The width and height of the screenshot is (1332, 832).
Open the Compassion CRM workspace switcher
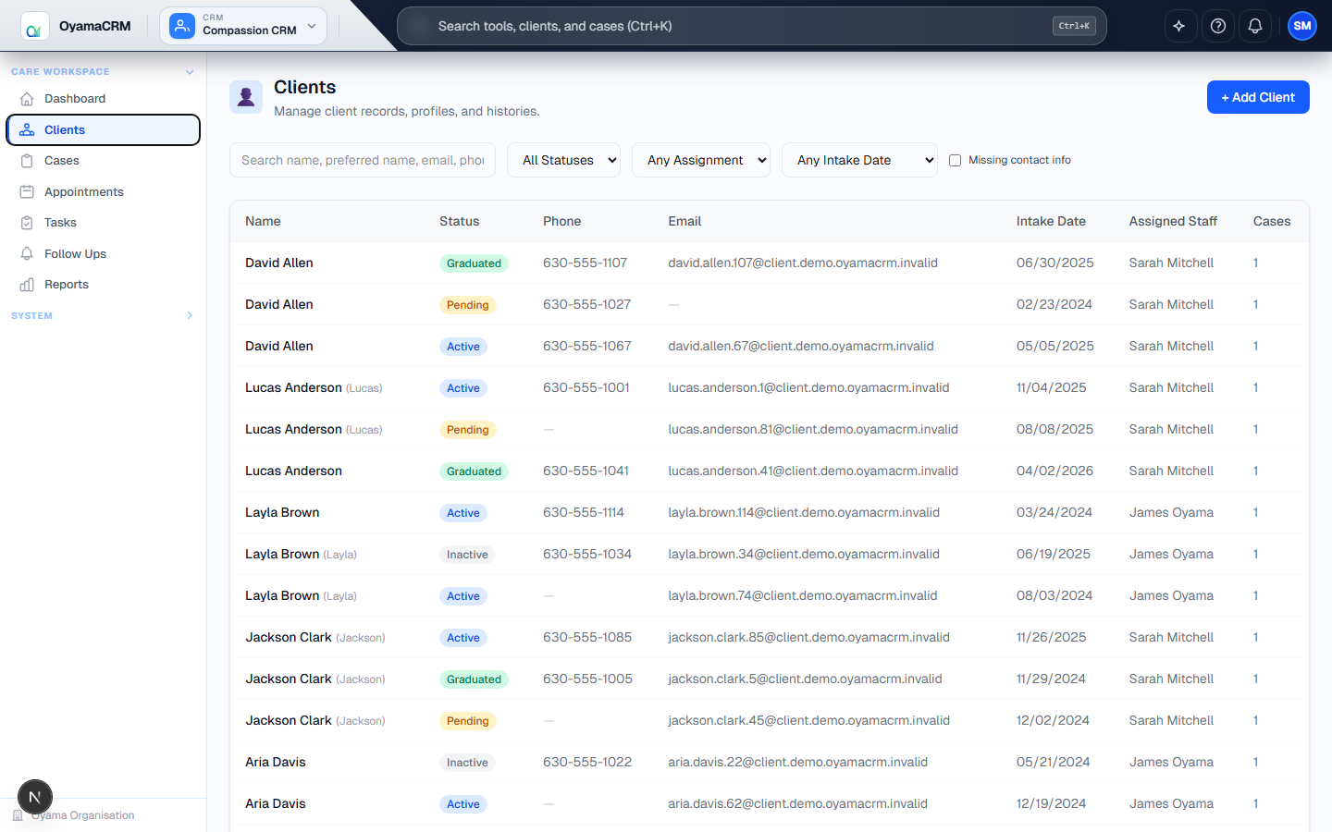point(243,26)
